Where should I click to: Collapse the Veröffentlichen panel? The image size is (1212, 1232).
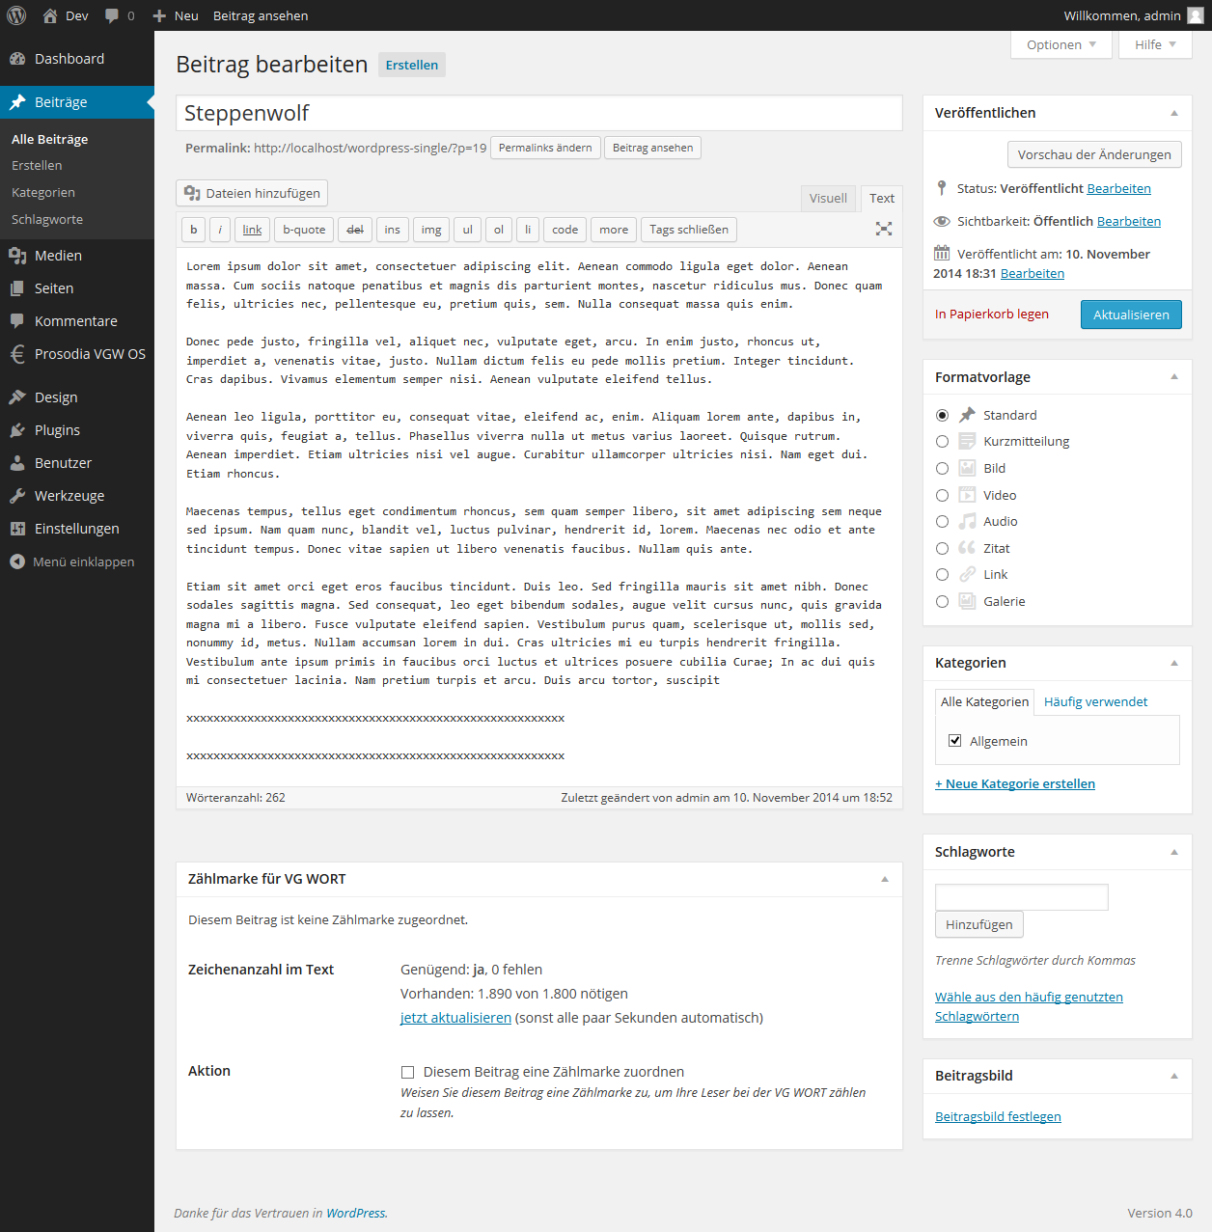click(1174, 113)
